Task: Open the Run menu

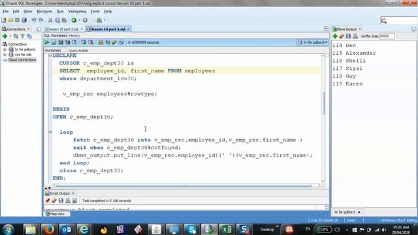Action: click(60, 12)
